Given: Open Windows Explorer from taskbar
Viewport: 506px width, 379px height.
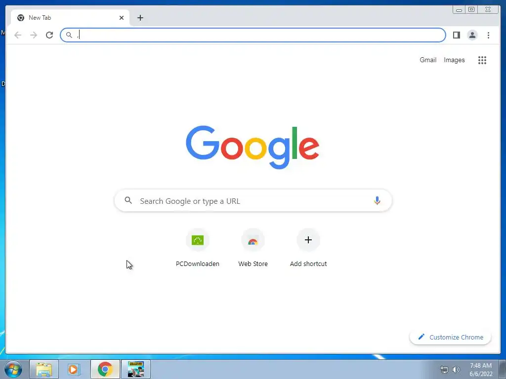Looking at the screenshot, I should [x=44, y=369].
